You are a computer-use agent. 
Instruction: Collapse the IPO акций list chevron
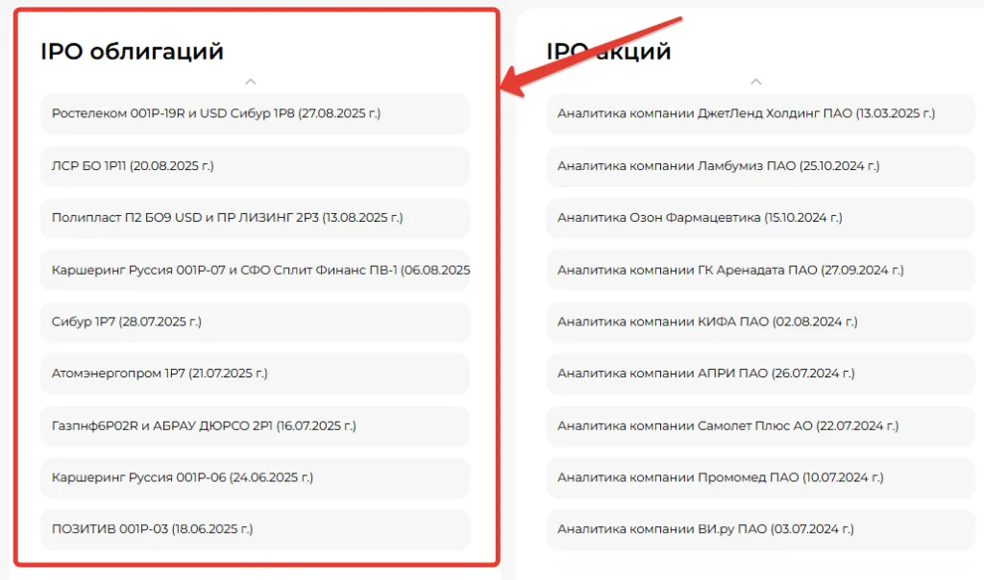point(755,82)
